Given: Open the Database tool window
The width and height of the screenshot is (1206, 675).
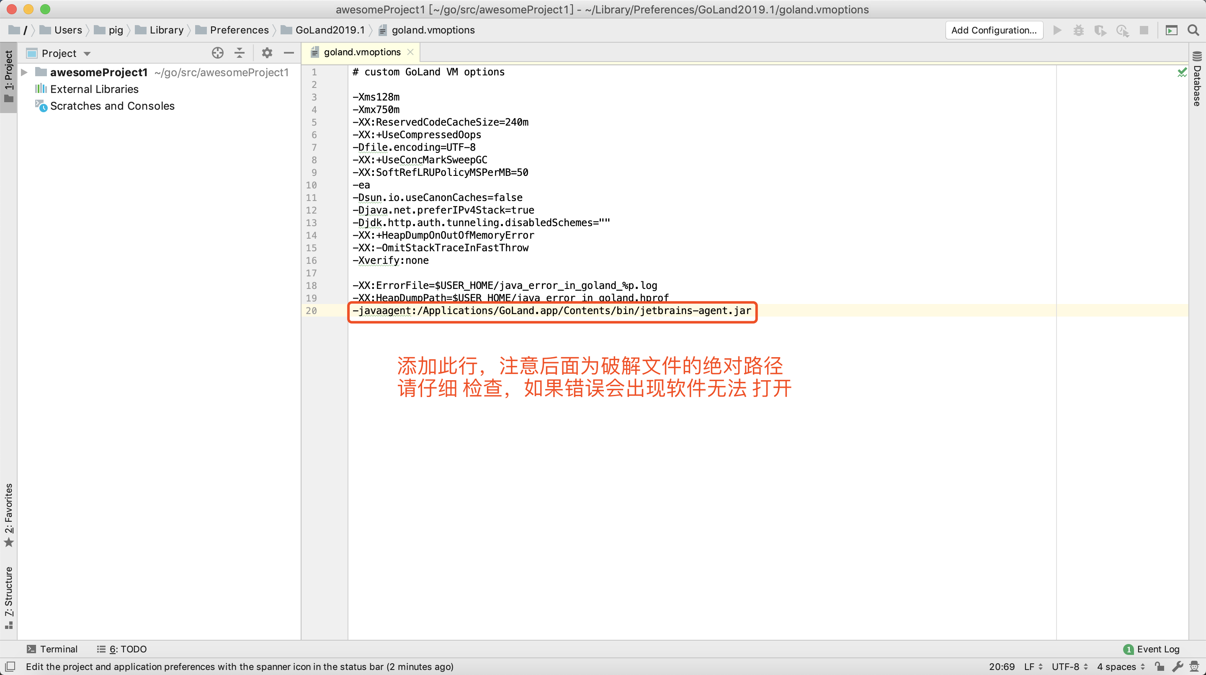Looking at the screenshot, I should point(1197,79).
